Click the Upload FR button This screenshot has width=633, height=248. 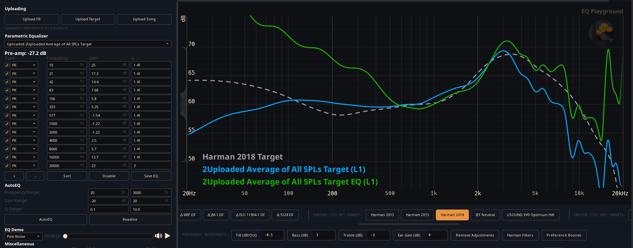[32, 19]
